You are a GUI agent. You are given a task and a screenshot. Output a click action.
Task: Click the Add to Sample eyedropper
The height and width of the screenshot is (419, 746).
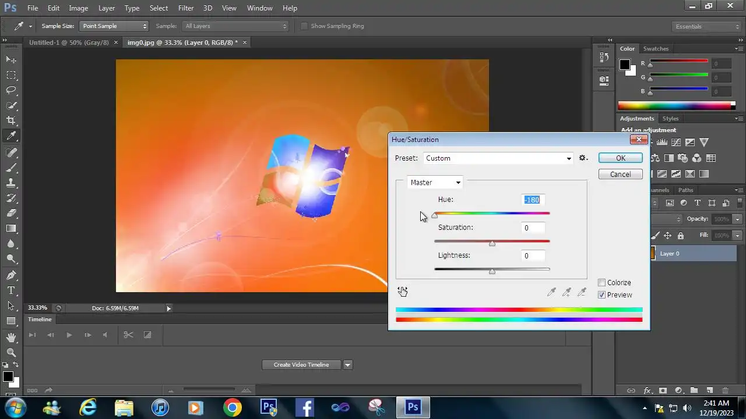[566, 292]
